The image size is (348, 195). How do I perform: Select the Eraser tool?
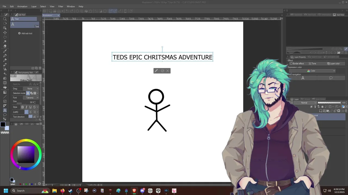point(5,46)
